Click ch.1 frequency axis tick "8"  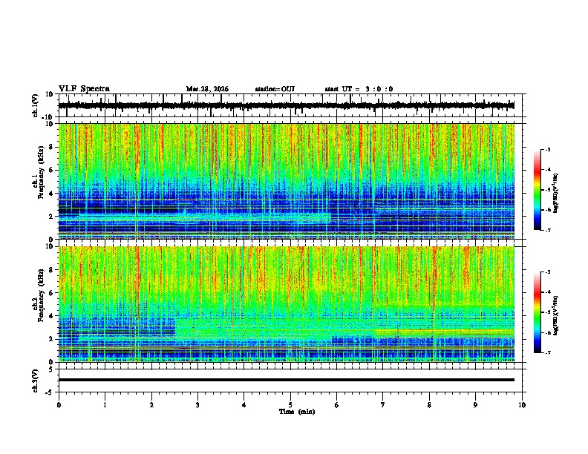51,147
